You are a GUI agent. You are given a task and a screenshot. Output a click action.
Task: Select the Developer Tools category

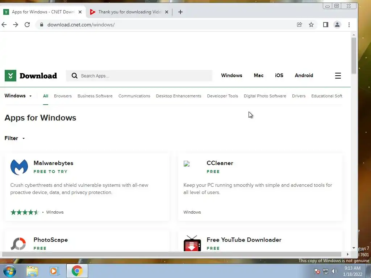click(x=222, y=96)
